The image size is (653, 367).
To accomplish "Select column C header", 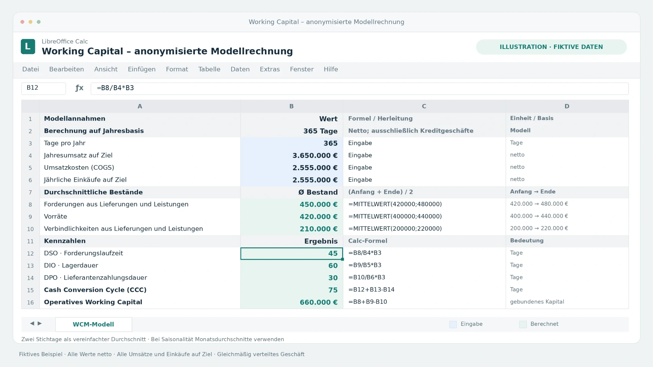I will [x=424, y=106].
